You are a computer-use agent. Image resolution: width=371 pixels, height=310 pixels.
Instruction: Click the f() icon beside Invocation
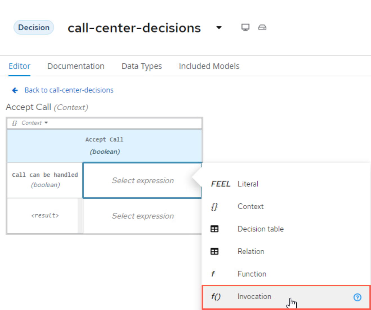point(216,296)
